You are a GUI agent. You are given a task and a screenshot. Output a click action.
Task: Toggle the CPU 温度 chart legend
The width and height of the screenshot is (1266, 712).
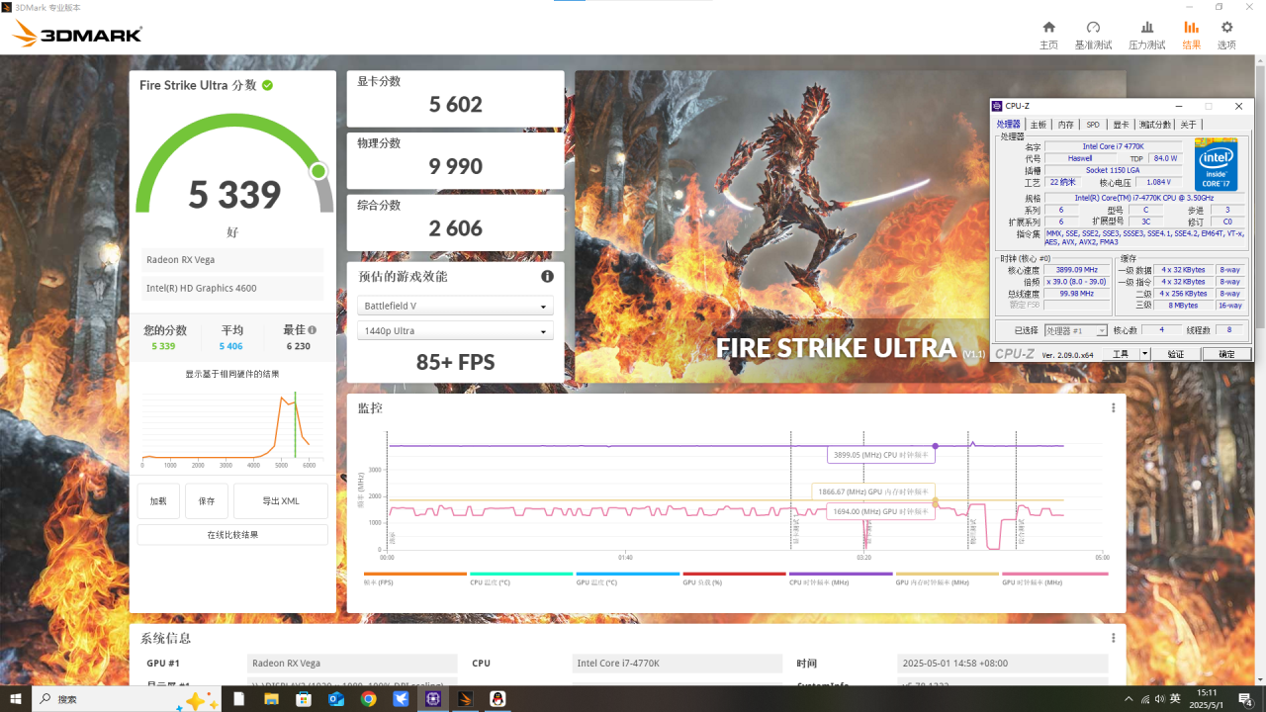[x=521, y=578]
